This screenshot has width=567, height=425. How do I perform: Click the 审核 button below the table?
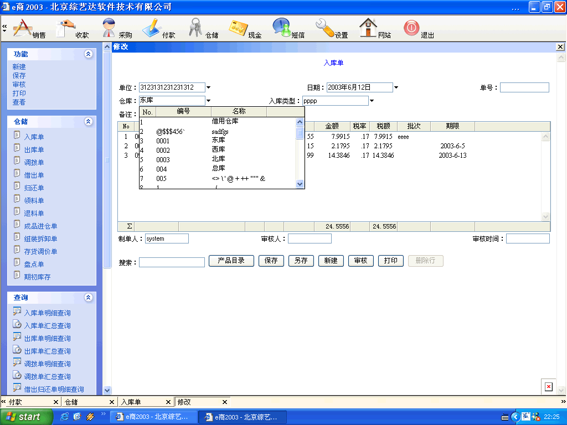[x=360, y=261]
